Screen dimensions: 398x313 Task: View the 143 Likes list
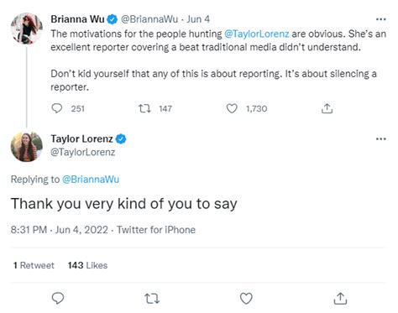pos(87,265)
